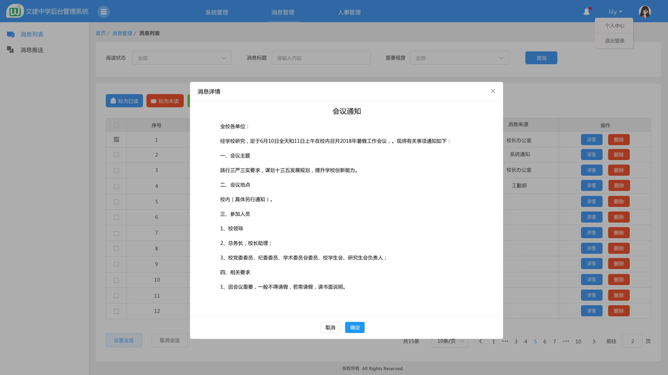Select 个人中心 from user menu
The width and height of the screenshot is (668, 375).
tap(614, 26)
